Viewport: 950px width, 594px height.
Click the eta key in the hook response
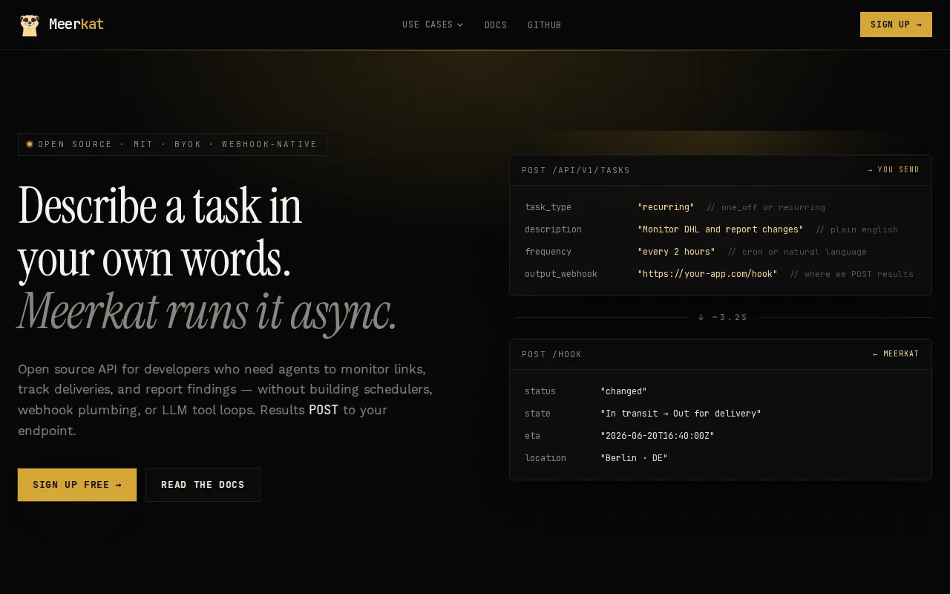(x=532, y=436)
